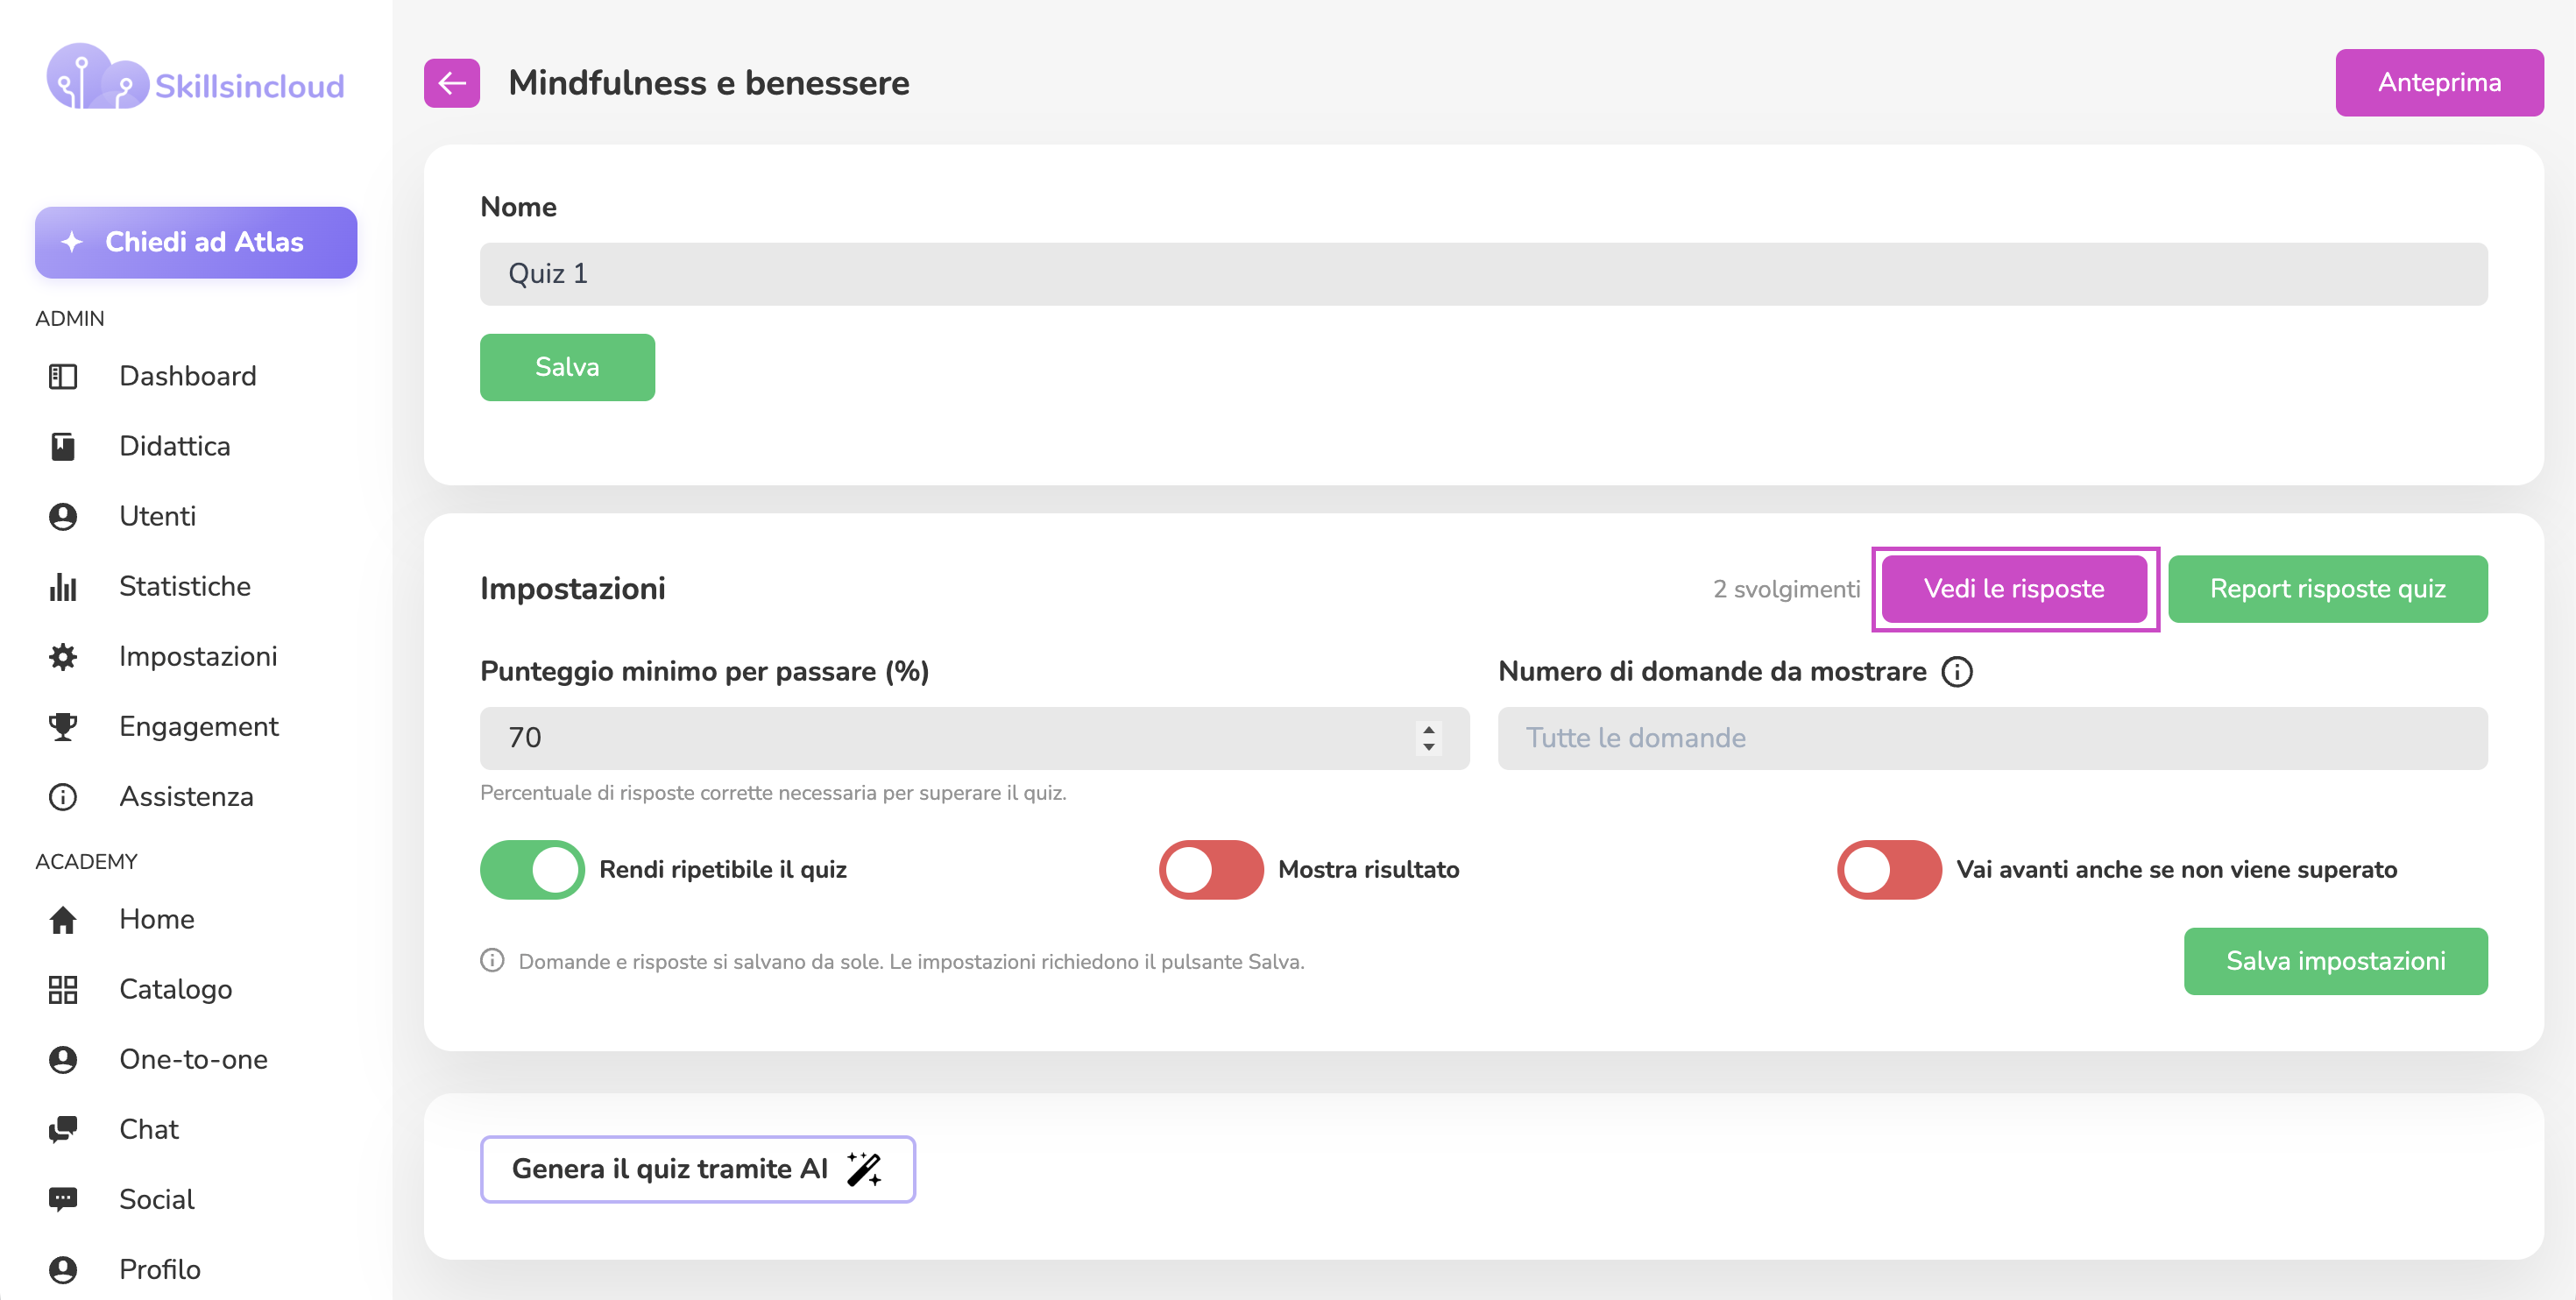Open Didattica in the sidebar menu

(x=175, y=446)
